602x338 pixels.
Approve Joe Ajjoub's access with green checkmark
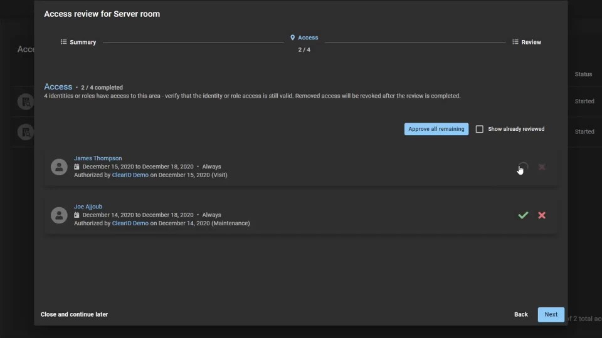point(523,215)
